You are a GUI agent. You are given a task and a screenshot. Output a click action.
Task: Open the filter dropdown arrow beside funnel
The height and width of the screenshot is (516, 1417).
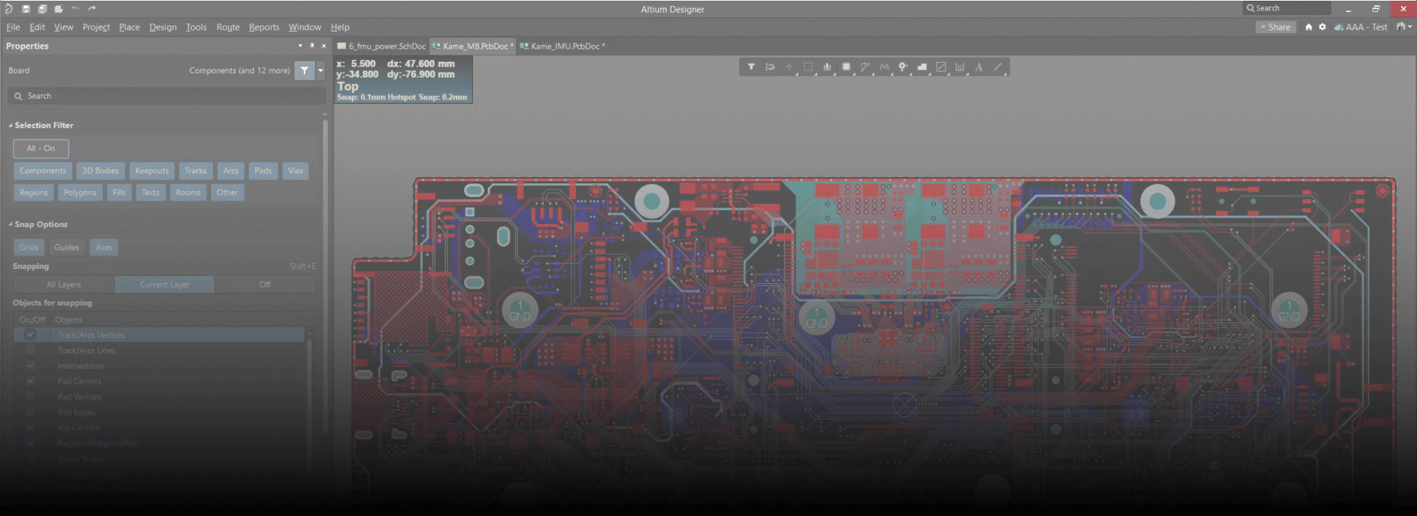pos(320,71)
